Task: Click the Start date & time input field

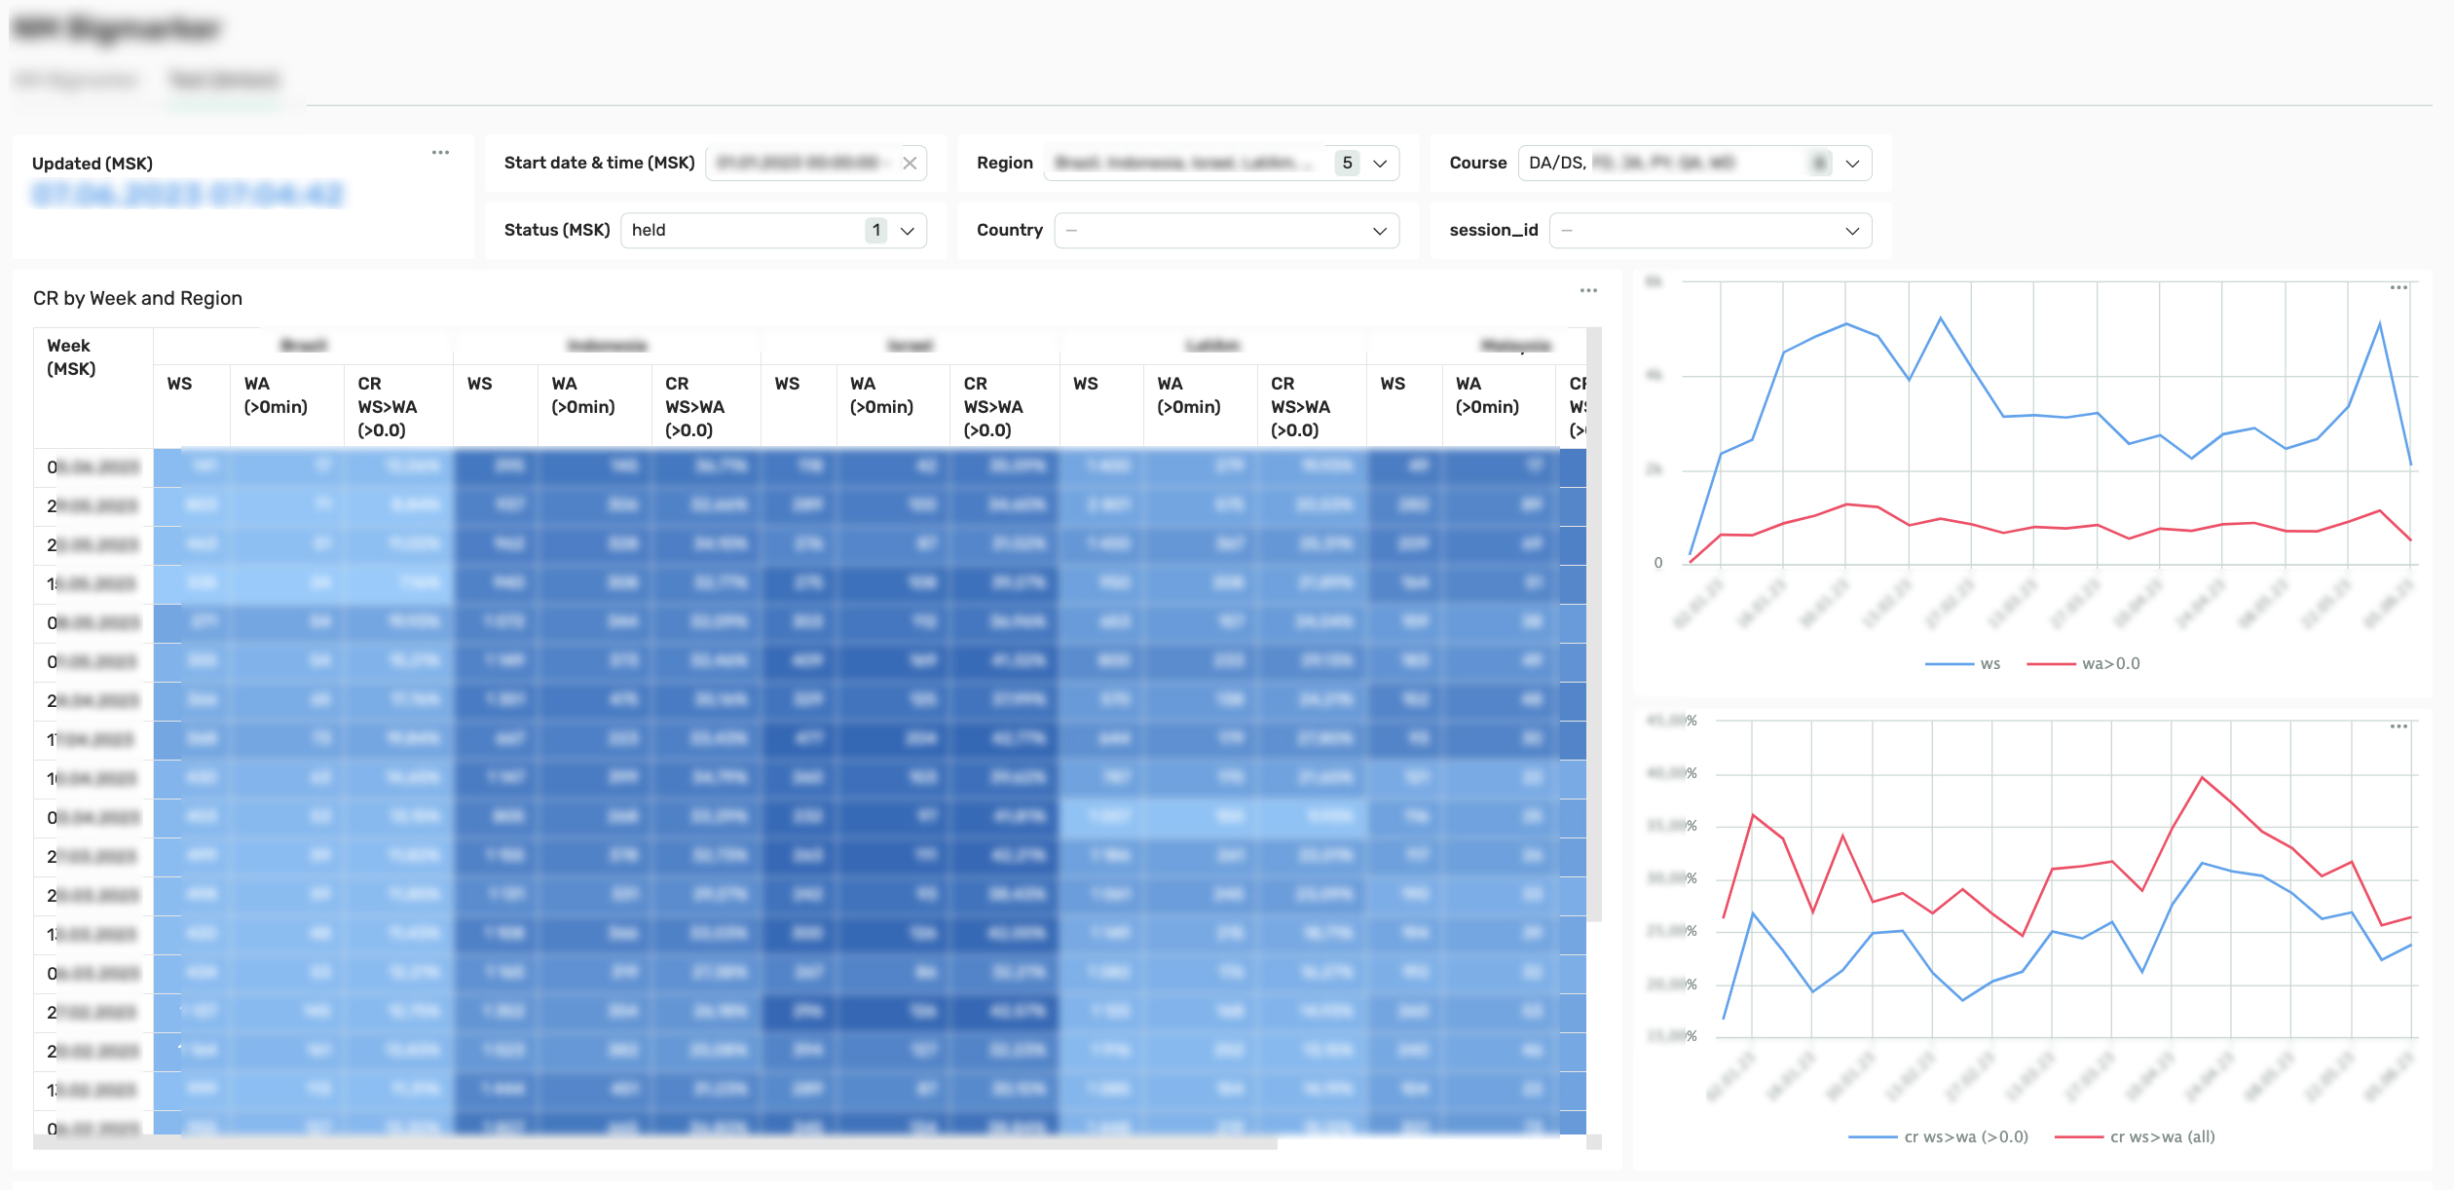Action: [799, 163]
